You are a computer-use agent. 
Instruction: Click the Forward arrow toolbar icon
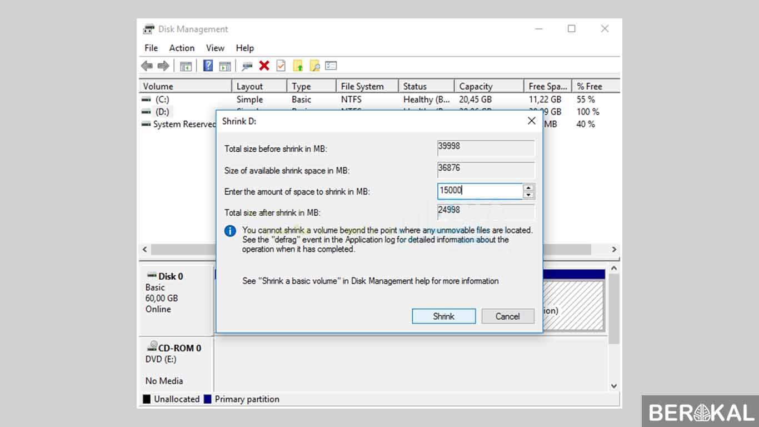pyautogui.click(x=163, y=66)
